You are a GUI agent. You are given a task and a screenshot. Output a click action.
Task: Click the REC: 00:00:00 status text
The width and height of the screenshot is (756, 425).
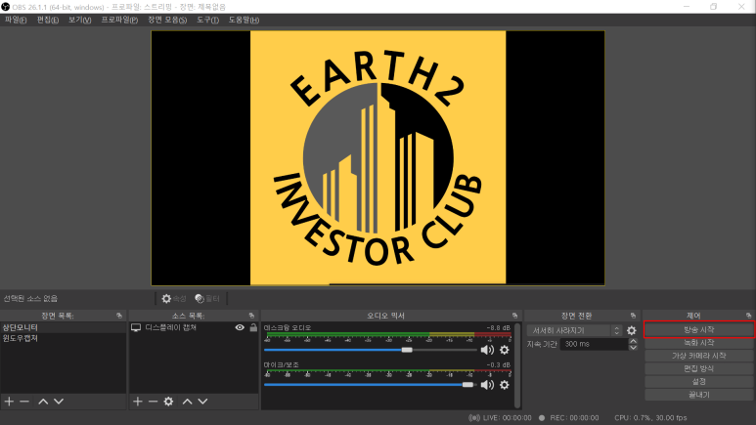tap(574, 418)
